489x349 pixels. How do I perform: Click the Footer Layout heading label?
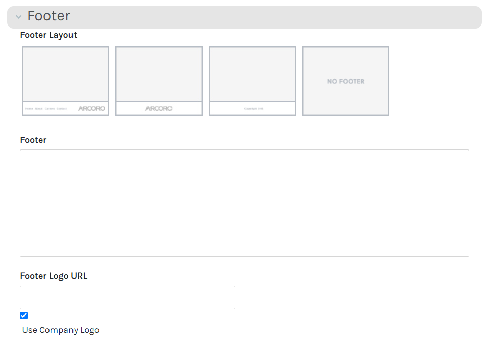click(48, 35)
